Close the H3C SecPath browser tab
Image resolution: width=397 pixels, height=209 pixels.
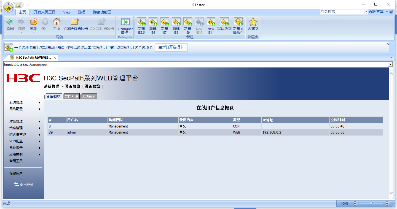click(55, 58)
